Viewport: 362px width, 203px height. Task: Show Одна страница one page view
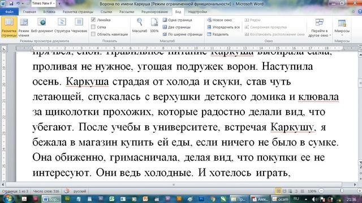coord(177,20)
